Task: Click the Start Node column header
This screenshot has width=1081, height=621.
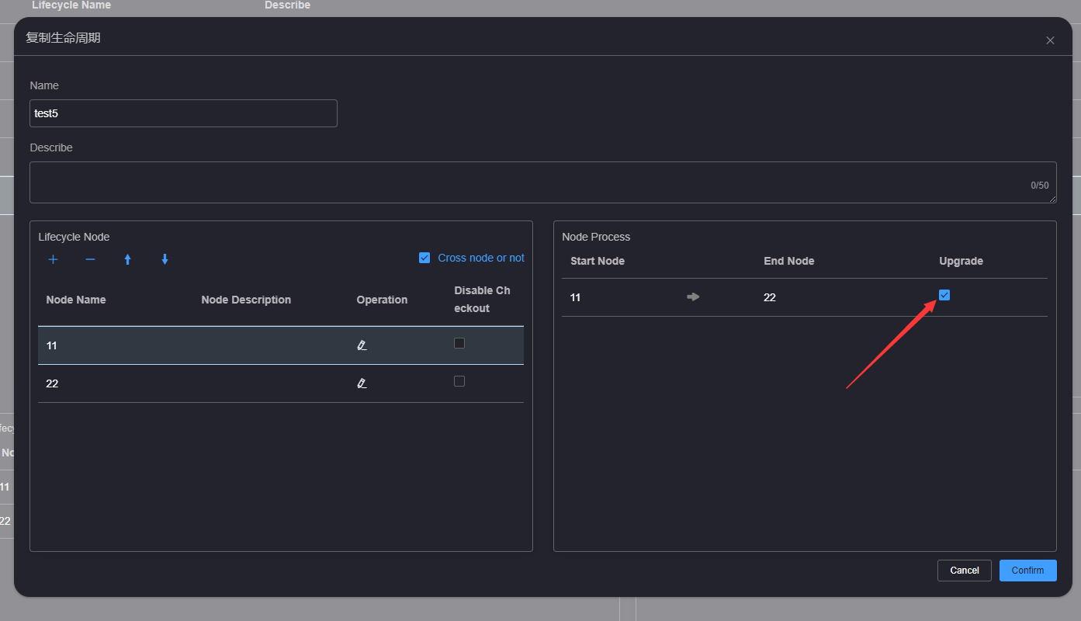Action: pyautogui.click(x=598, y=261)
